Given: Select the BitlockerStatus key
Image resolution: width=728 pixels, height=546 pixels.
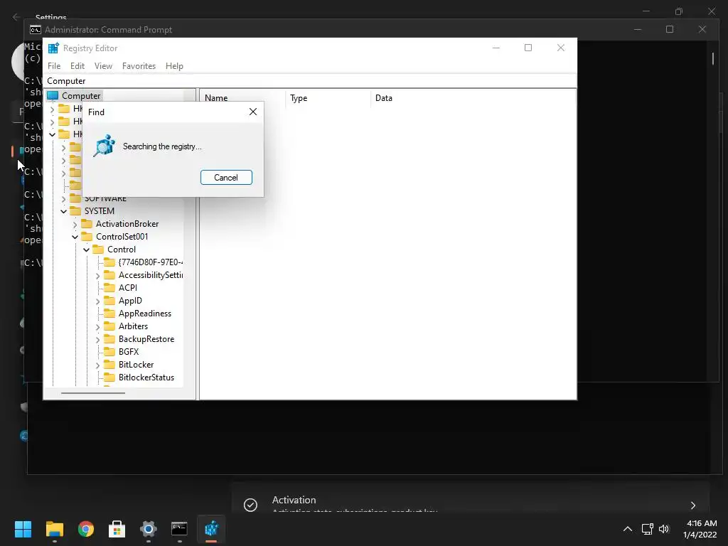Looking at the screenshot, I should [146, 378].
